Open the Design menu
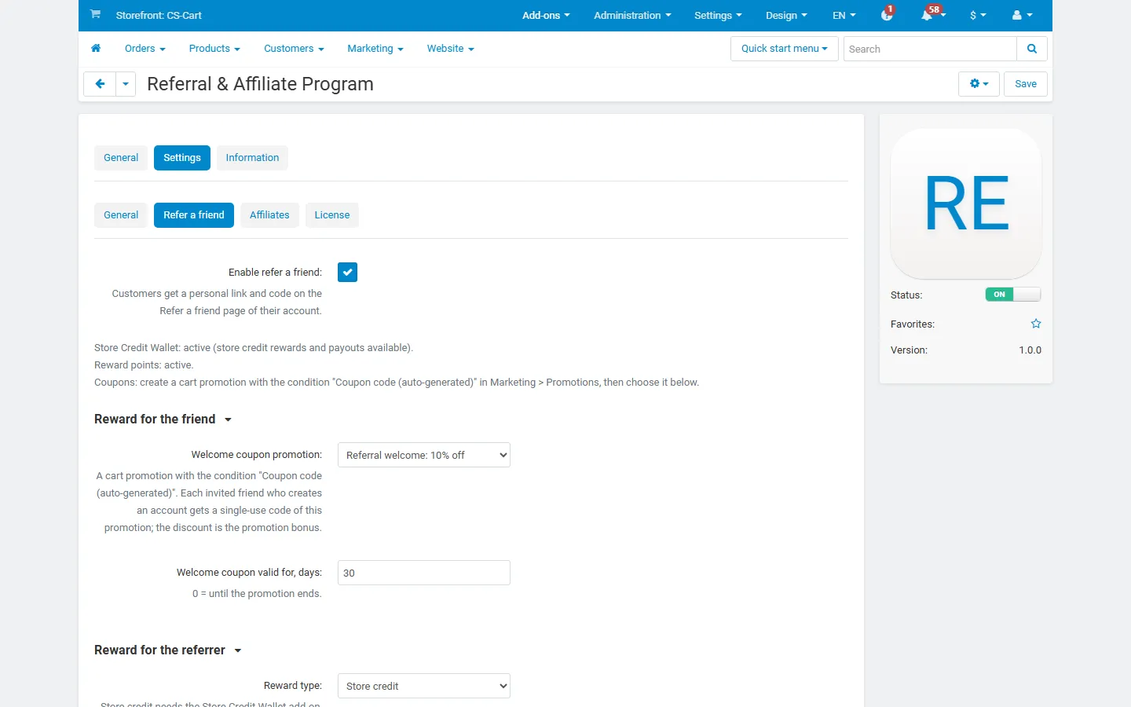This screenshot has width=1131, height=707. click(x=786, y=15)
